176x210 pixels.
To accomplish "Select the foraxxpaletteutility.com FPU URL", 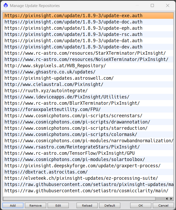I will 88,109.
